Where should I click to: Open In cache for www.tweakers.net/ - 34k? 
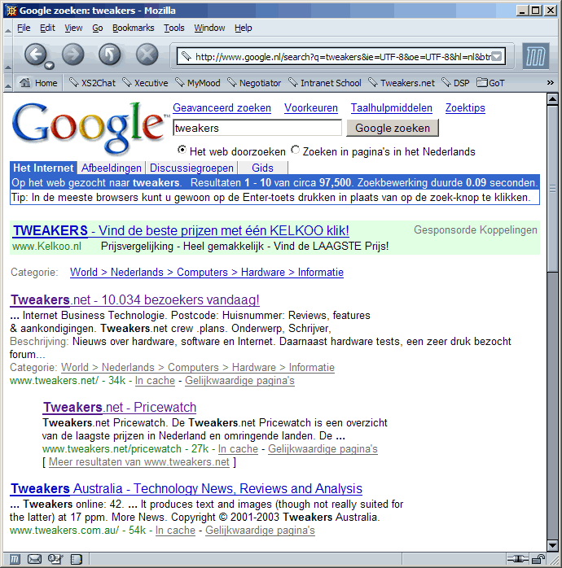tap(155, 380)
